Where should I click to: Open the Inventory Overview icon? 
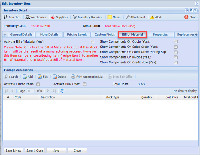74,17
